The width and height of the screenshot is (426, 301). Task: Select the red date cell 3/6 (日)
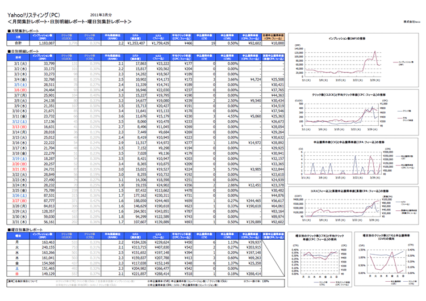(18, 90)
